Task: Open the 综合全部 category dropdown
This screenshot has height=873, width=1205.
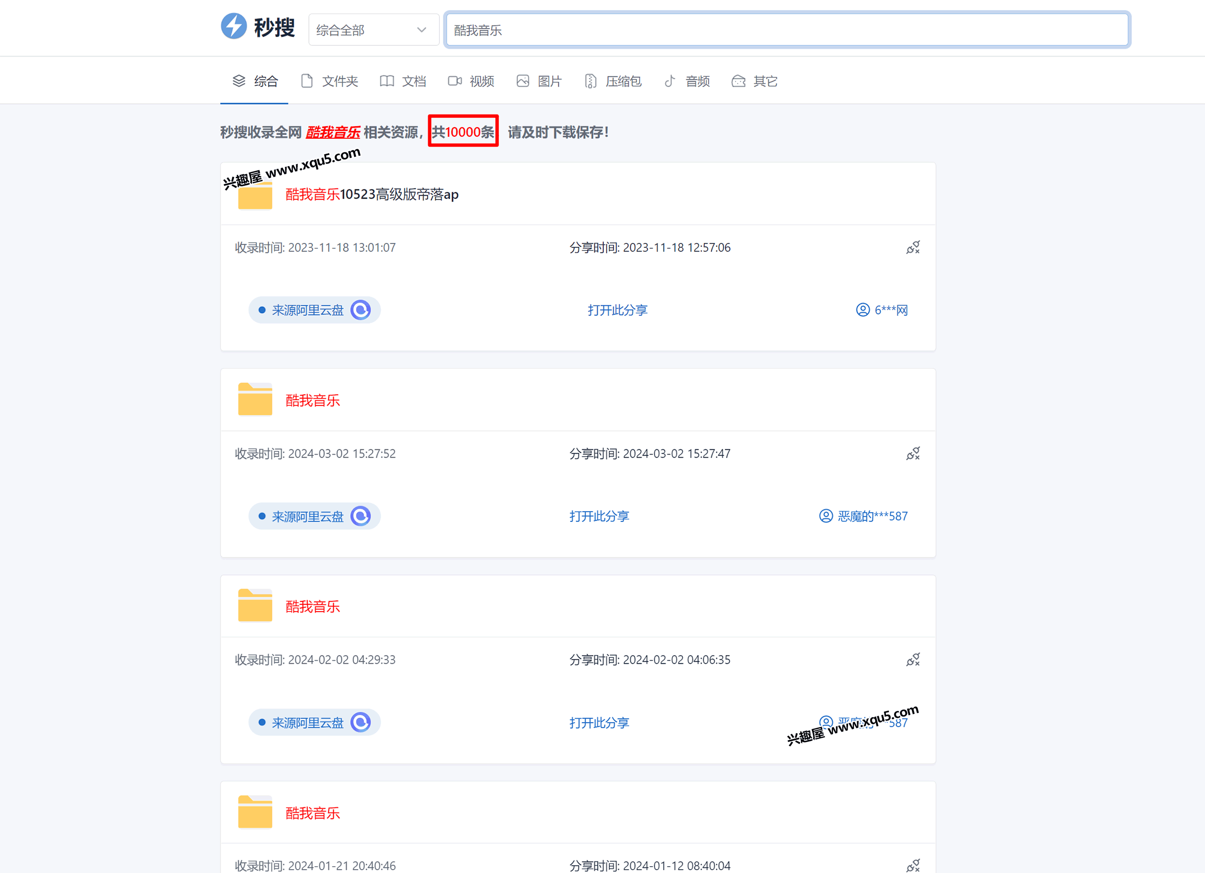Action: click(374, 30)
